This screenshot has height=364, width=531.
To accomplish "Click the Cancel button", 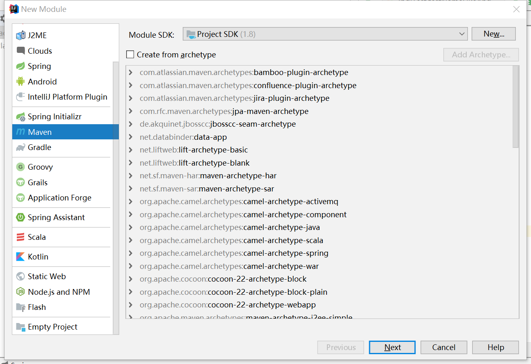I will (x=444, y=347).
